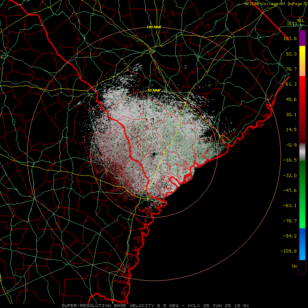308x308 pixels.
Task: Select the 30.1 velocity scale value
Action: 291,115
